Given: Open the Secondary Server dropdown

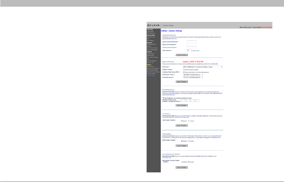Looking at the screenshot, I should pyautogui.click(x=193, y=77).
